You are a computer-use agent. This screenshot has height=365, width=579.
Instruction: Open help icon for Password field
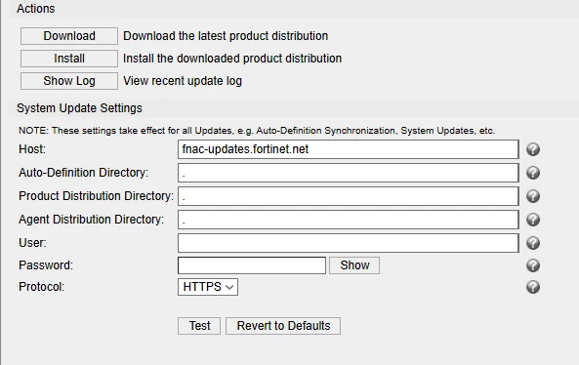pyautogui.click(x=533, y=265)
